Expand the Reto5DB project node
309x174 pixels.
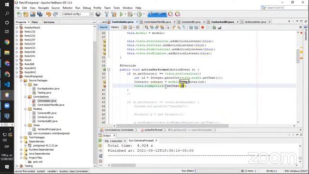click(x=17, y=64)
